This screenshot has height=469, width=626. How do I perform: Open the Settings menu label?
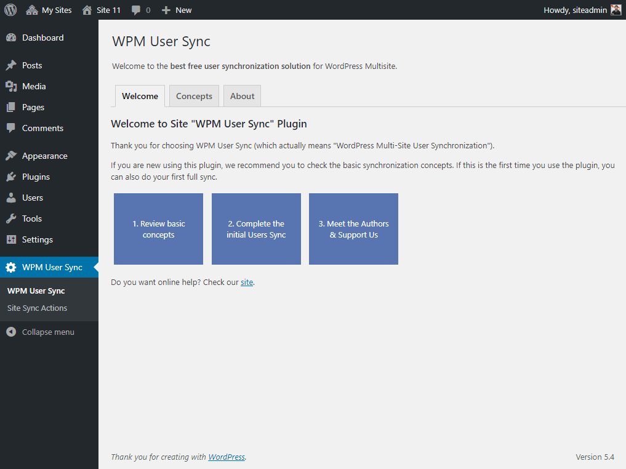(x=37, y=239)
